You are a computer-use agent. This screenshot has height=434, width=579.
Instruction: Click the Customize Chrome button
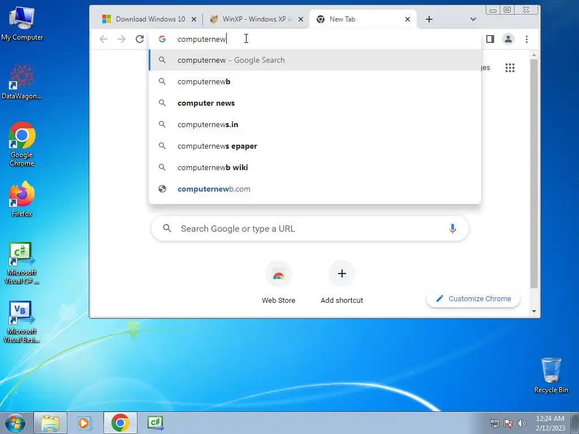[473, 298]
